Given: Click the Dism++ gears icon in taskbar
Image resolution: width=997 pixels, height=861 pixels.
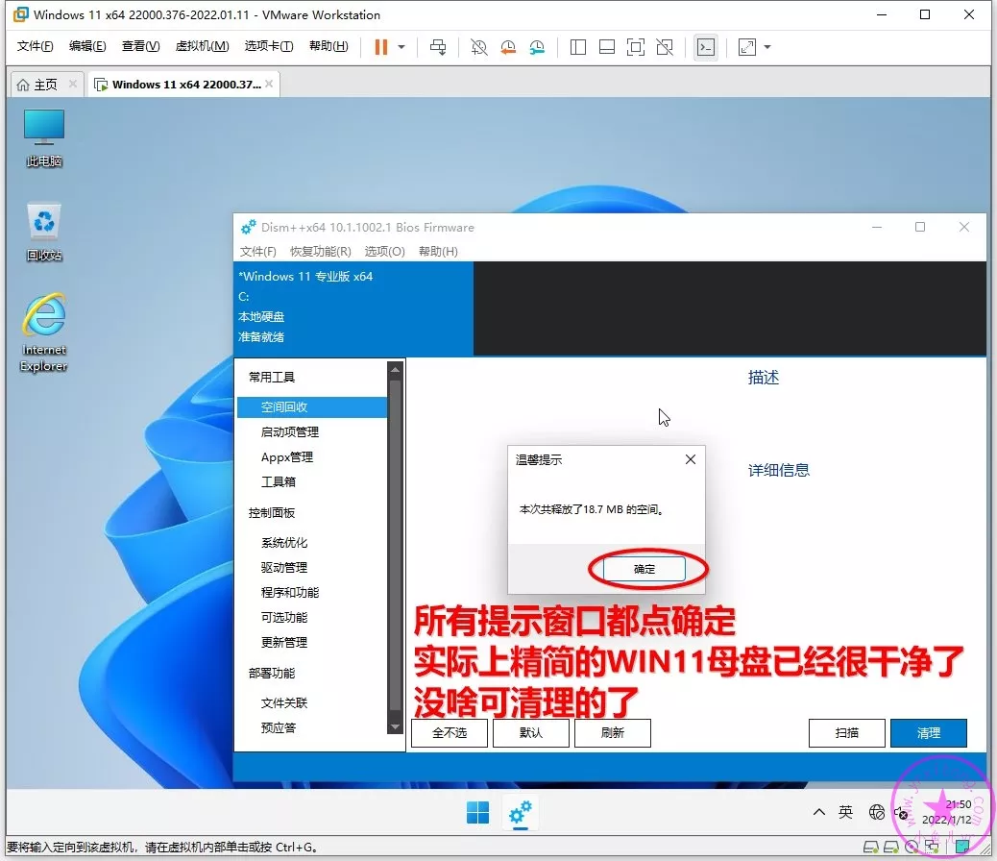Looking at the screenshot, I should coord(521,813).
